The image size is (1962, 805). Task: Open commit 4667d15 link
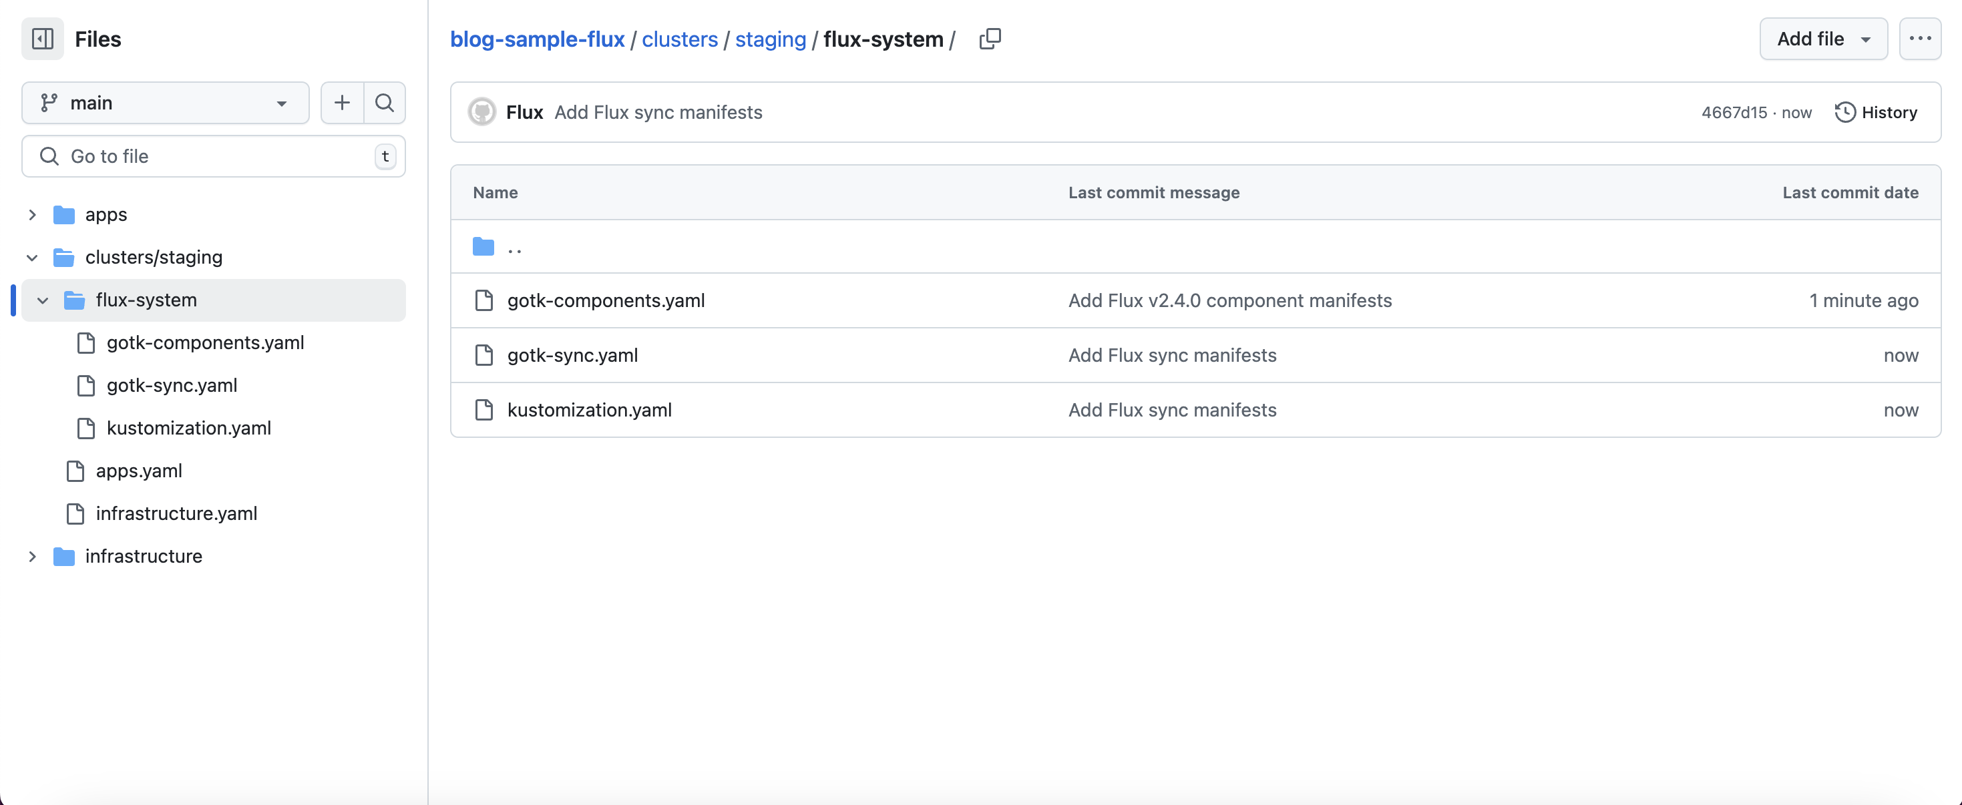1734,113
